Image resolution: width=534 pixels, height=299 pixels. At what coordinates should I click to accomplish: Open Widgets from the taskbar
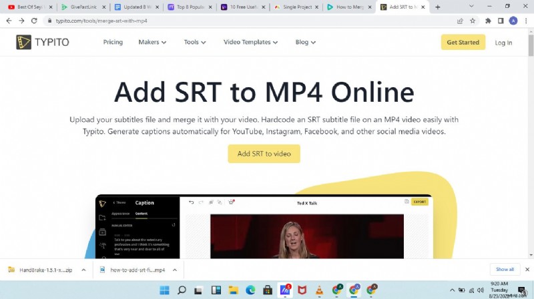216,290
